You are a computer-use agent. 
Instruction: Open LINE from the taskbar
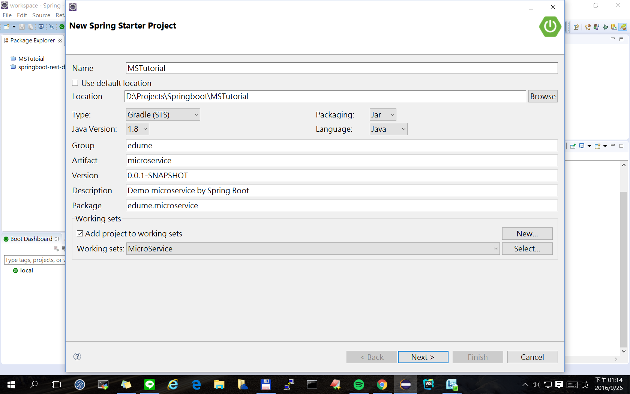point(150,385)
